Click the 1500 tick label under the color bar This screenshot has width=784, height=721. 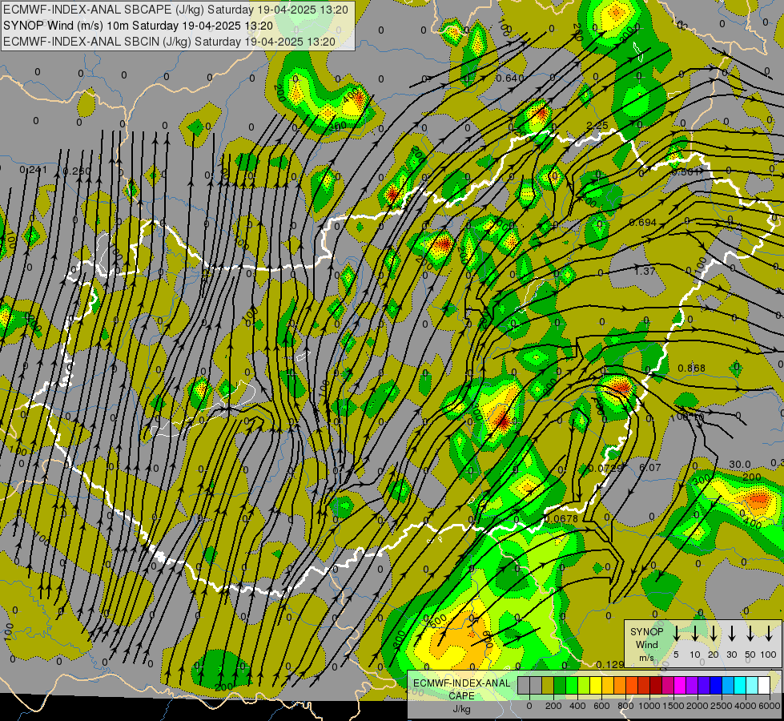tap(673, 706)
